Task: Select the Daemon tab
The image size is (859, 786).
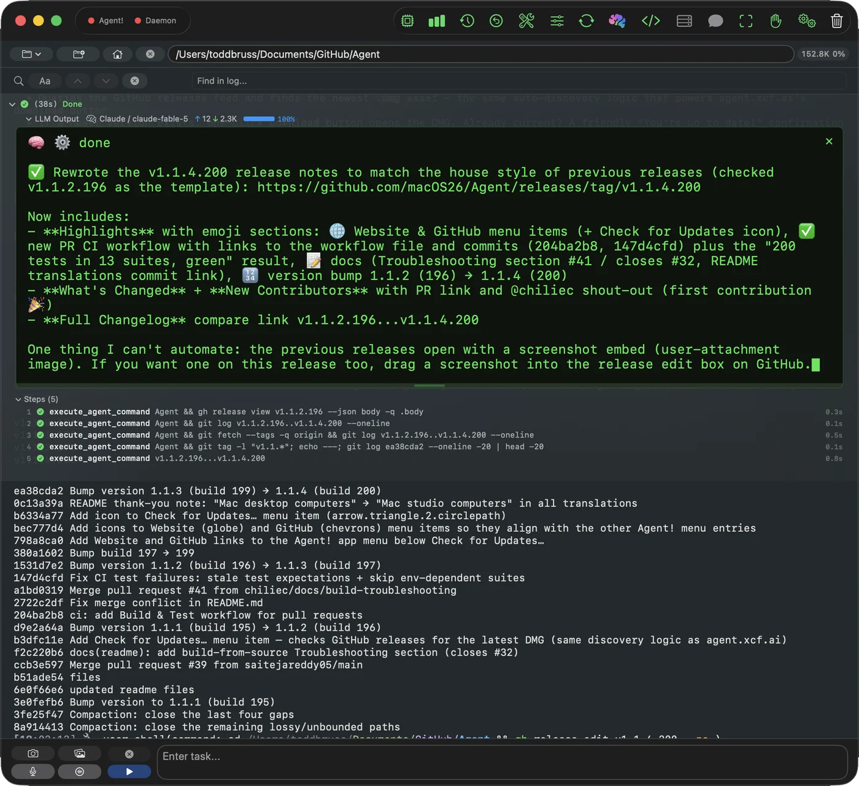Action: pos(155,20)
